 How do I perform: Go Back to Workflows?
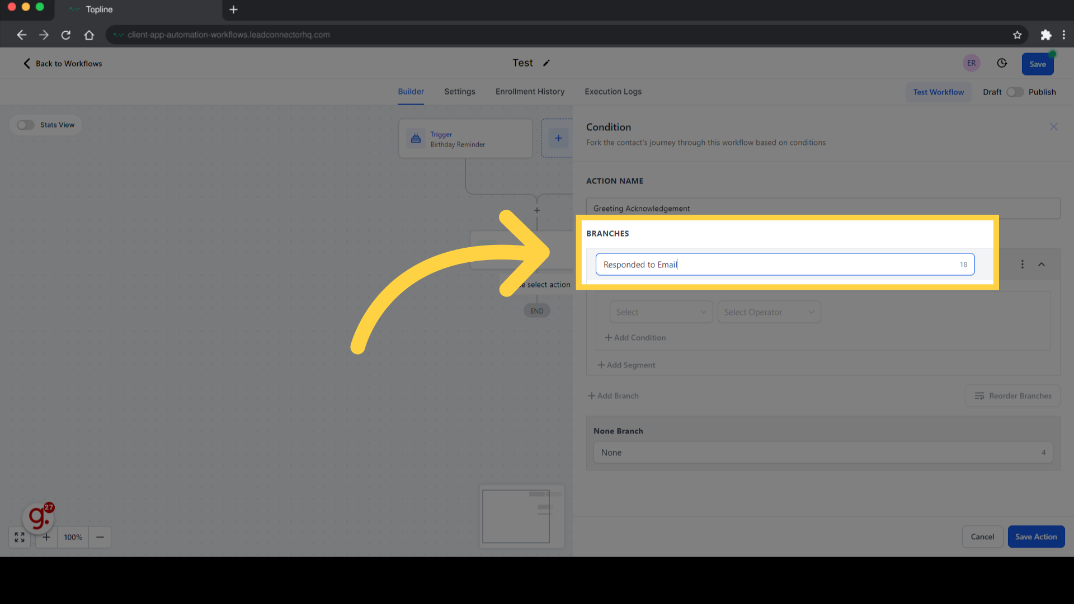[x=63, y=64]
